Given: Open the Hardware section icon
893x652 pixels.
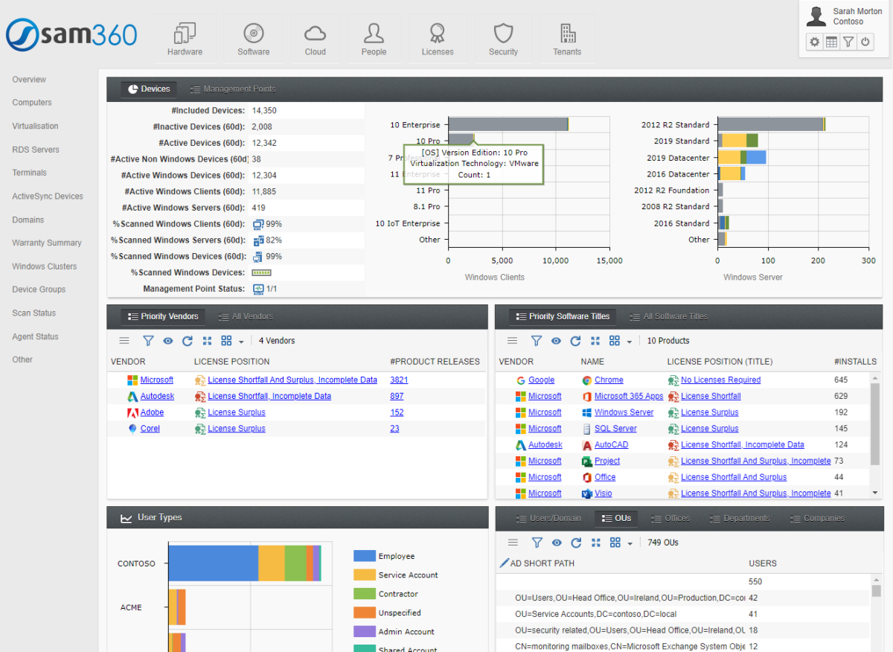Looking at the screenshot, I should coord(185,37).
